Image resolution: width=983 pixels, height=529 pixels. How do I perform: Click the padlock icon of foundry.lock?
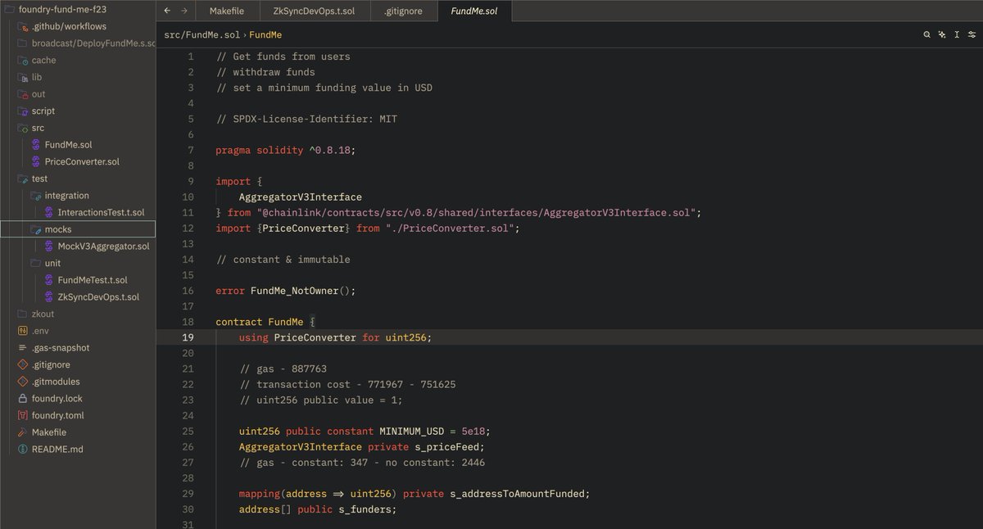pyautogui.click(x=23, y=399)
